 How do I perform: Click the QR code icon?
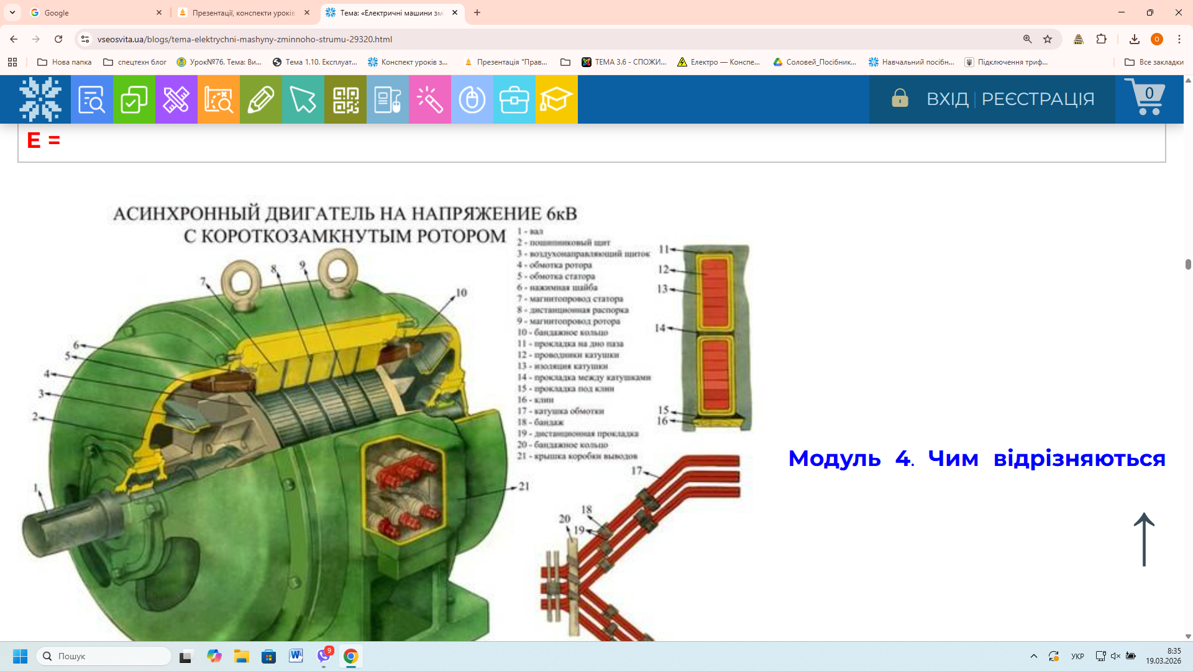(x=345, y=99)
